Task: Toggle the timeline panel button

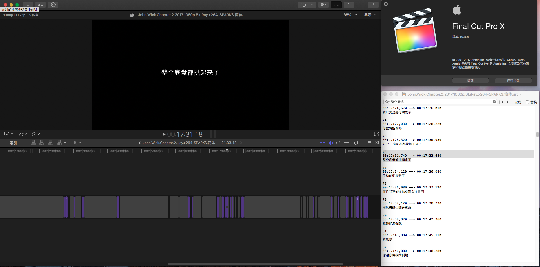Action: point(336,5)
